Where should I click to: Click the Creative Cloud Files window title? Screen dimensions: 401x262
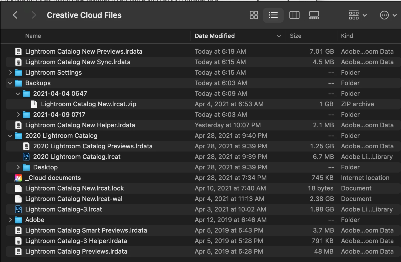pos(84,15)
